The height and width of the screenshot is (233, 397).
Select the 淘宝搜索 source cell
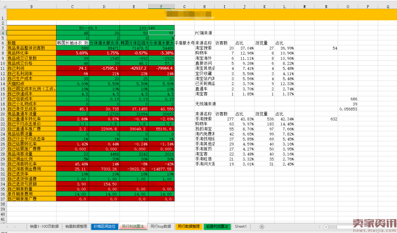pos(205,48)
